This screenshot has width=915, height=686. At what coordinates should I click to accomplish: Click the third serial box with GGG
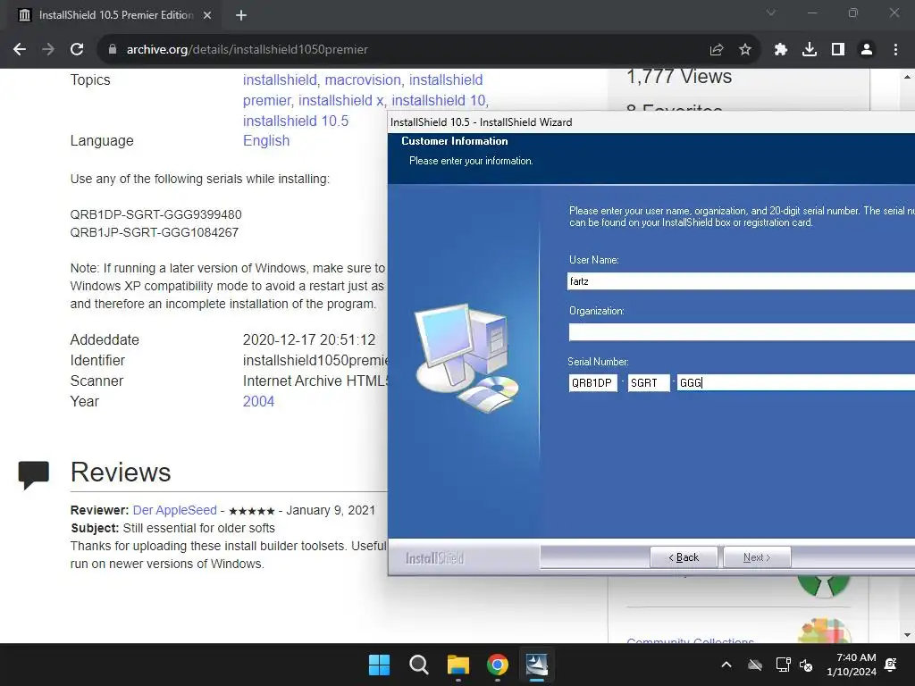click(795, 382)
